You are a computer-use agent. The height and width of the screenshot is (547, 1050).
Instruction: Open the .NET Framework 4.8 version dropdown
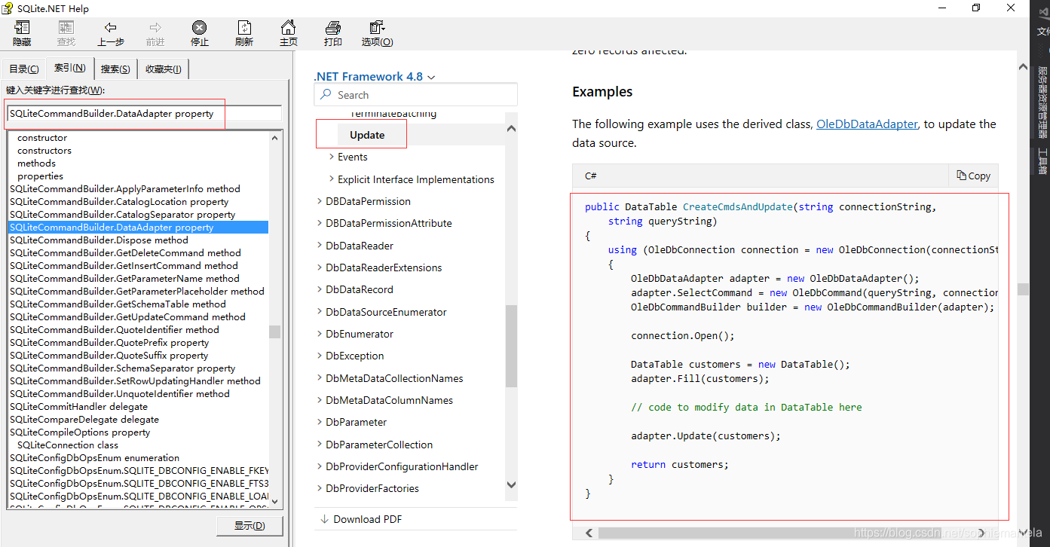tap(374, 76)
